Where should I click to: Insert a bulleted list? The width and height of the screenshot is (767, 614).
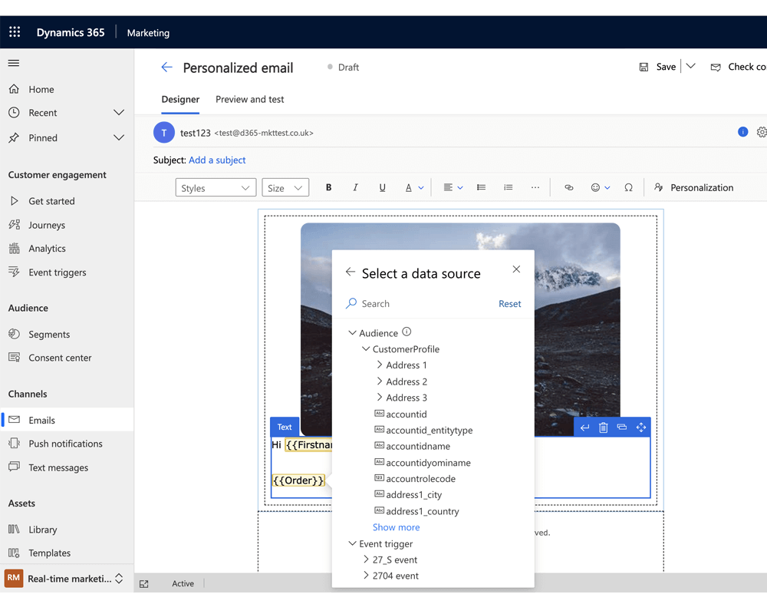tap(482, 187)
